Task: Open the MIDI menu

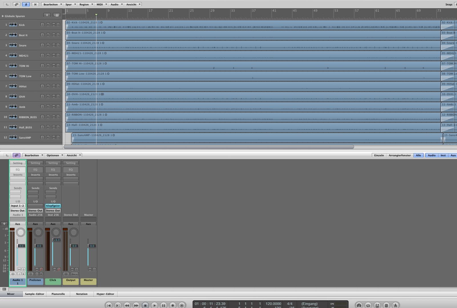Action: [101, 4]
